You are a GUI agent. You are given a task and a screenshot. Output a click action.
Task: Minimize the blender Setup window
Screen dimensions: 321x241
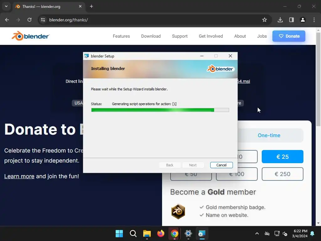pyautogui.click(x=202, y=56)
